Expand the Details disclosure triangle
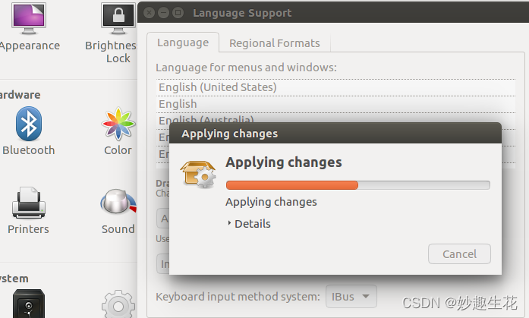 pos(229,224)
